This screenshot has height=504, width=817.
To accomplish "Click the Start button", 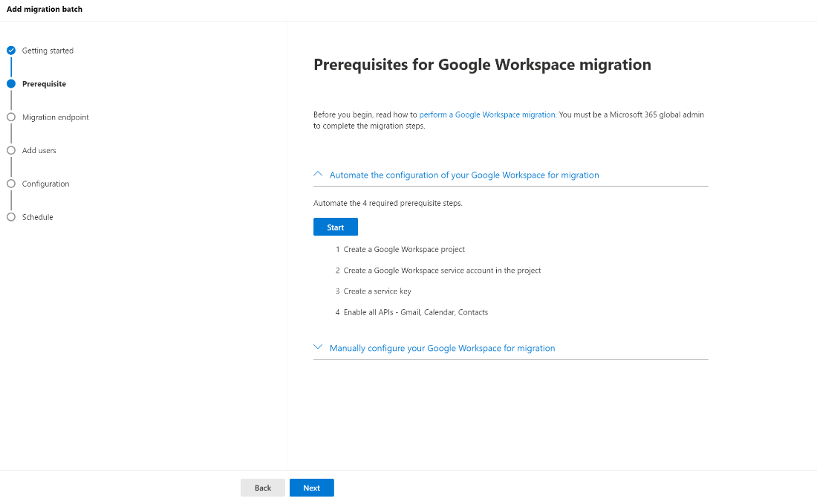I will point(336,227).
